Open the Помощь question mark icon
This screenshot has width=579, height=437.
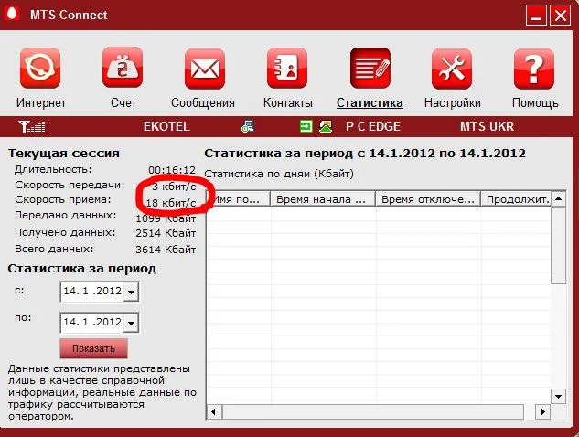coord(534,69)
